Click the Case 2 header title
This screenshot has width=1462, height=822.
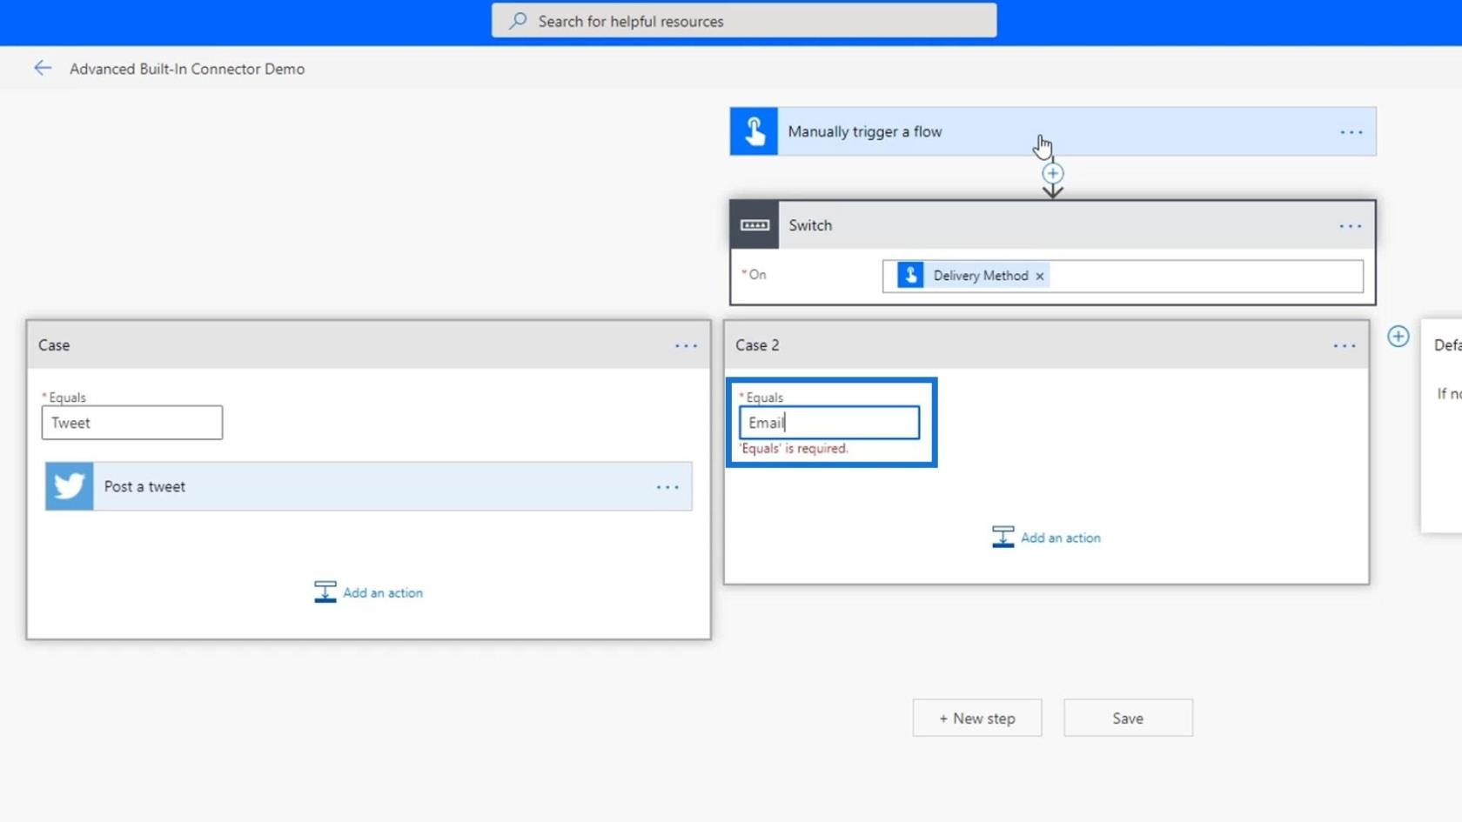pyautogui.click(x=757, y=345)
